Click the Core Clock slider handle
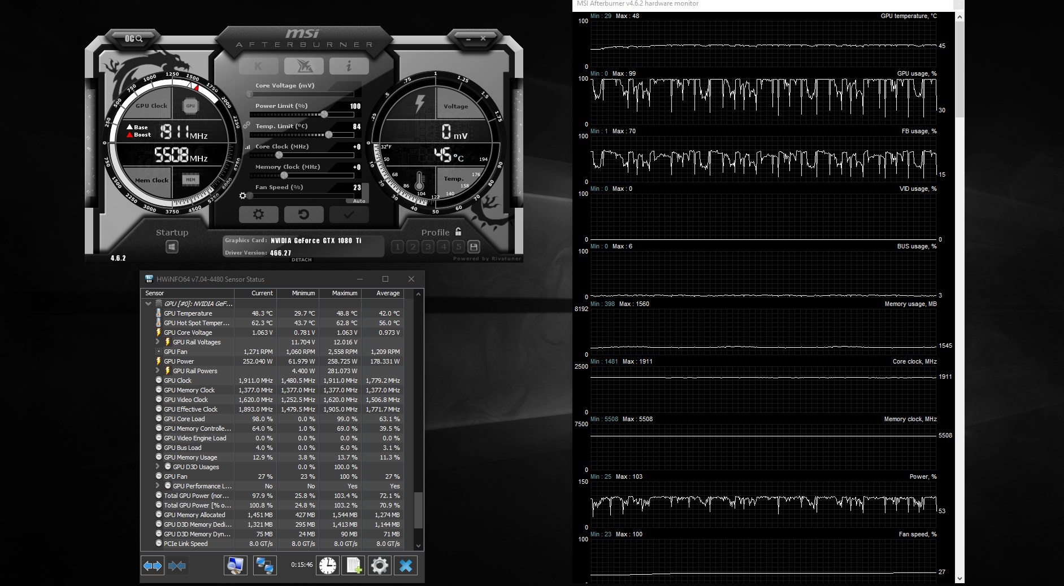Viewport: 1064px width, 586px height. pos(279,155)
